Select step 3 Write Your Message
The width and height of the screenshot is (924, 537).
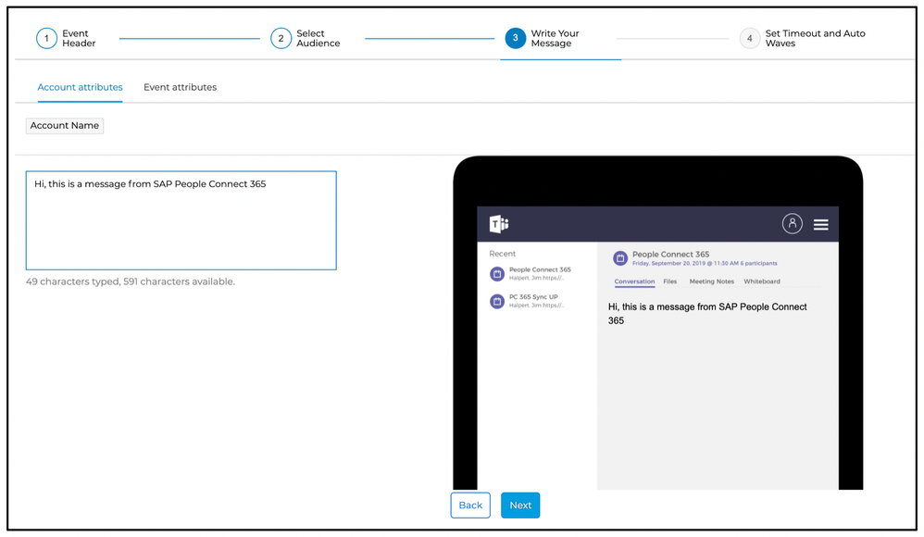pos(543,38)
